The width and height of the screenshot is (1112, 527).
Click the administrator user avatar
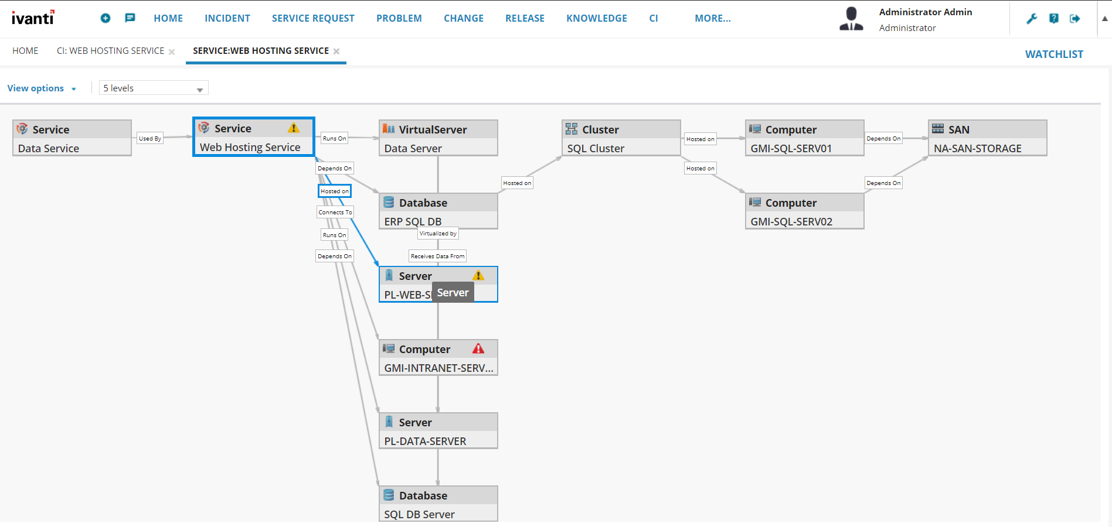tap(851, 19)
